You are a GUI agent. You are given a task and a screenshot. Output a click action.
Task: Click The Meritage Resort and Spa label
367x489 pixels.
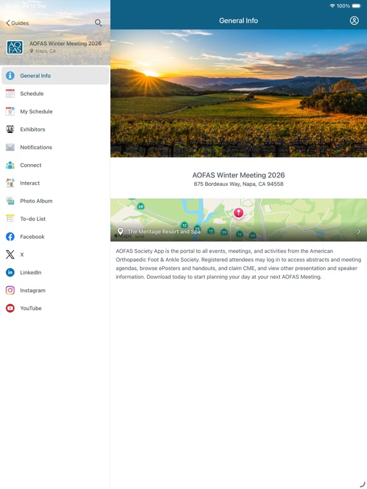tap(164, 231)
